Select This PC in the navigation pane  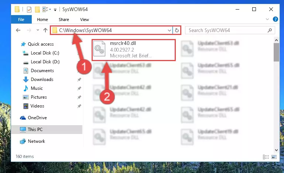(47, 130)
